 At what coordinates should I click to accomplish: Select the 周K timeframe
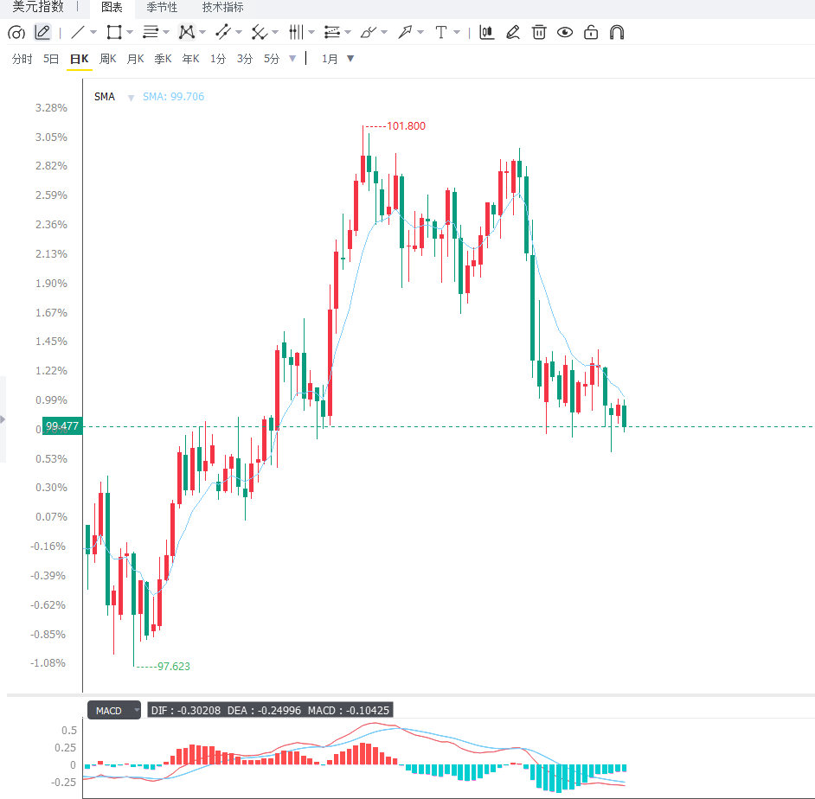(107, 59)
